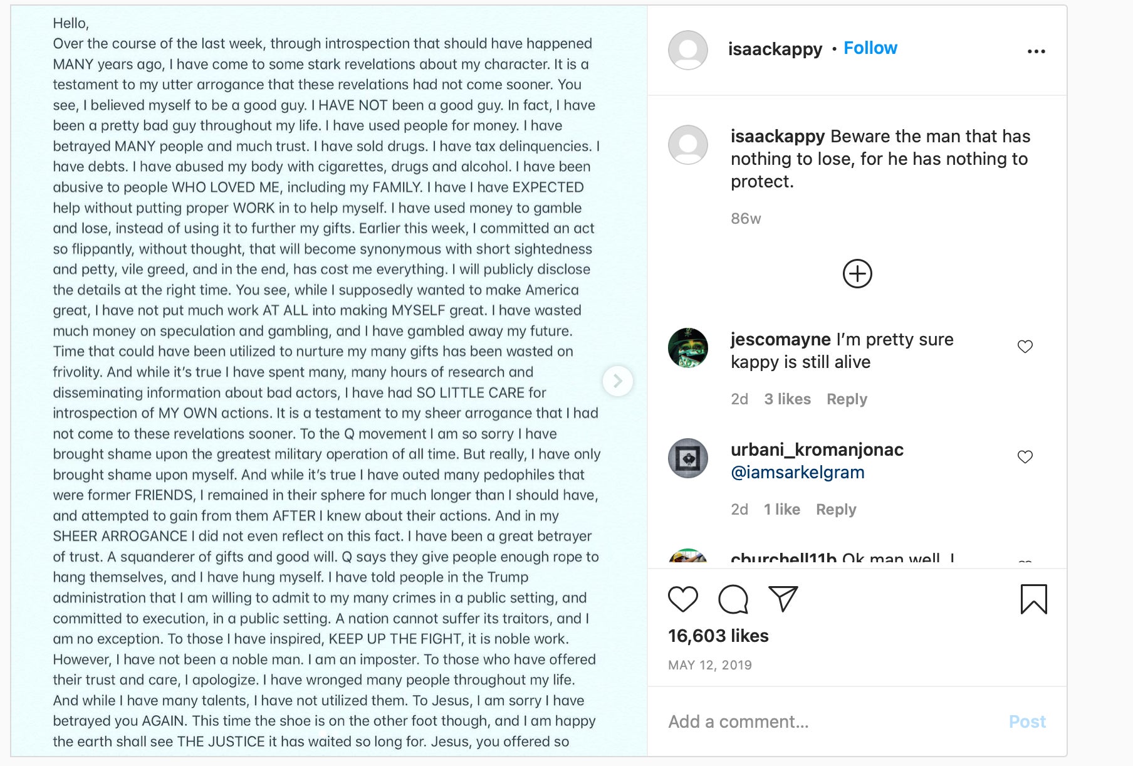Viewport: 1133px width, 766px height.
Task: Like the post using the heart icon
Action: tap(684, 599)
